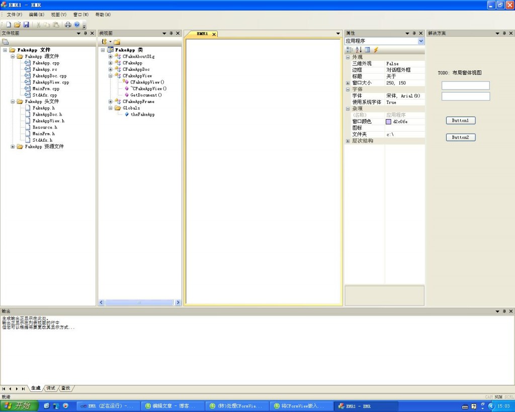Pin the 类视图 panel with its pushpin
Screen dimensions: 515x412
[171, 33]
